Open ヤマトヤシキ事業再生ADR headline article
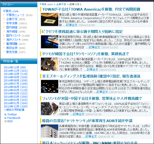Screen dimensions: 154x144 tap(87, 121)
